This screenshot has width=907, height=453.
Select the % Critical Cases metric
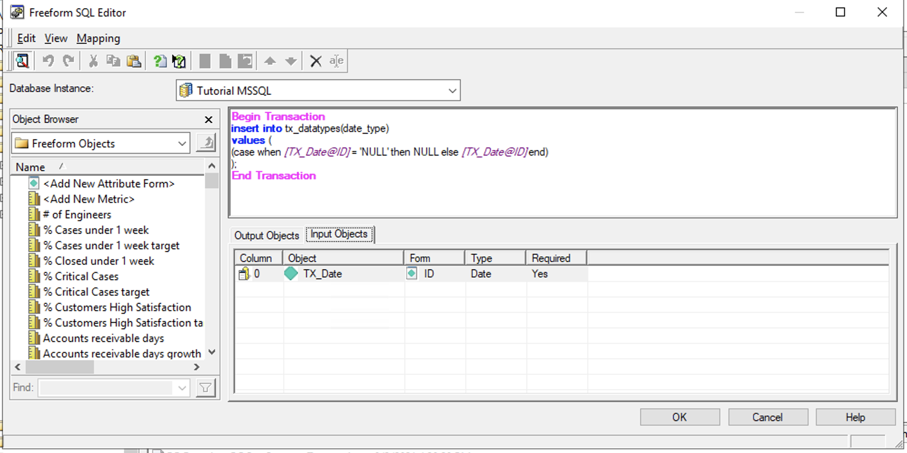click(x=81, y=276)
